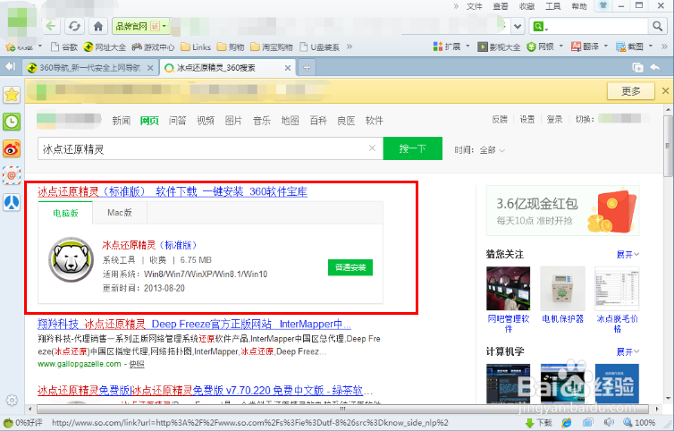Viewport: 674px width, 431px height.
Task: Click the restore closed tab arrow icon
Action: 655,68
